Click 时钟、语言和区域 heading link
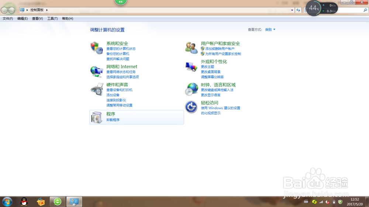The image size is (369, 207). pos(218,85)
